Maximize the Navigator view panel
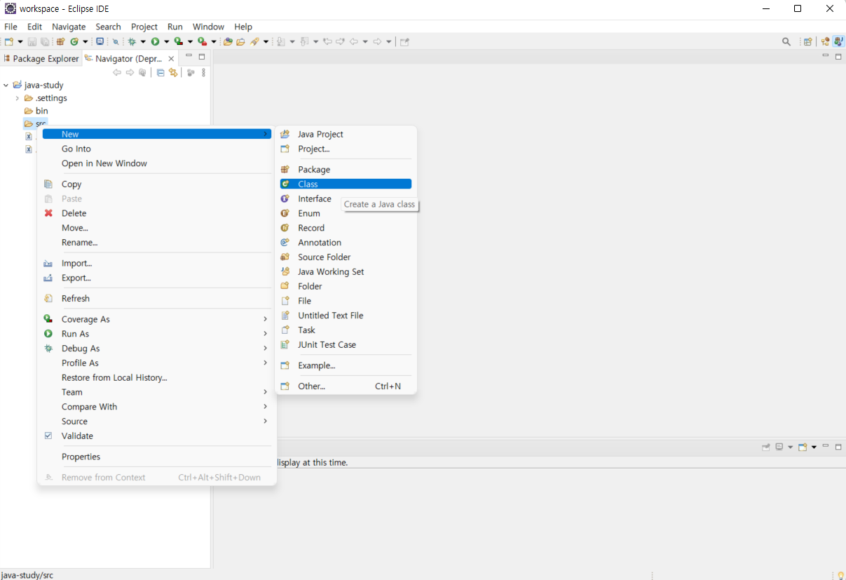Viewport: 846px width, 580px height. [202, 57]
